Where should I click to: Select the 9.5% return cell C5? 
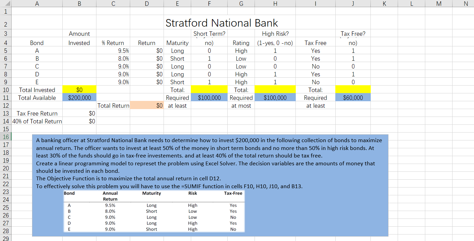click(x=113, y=50)
